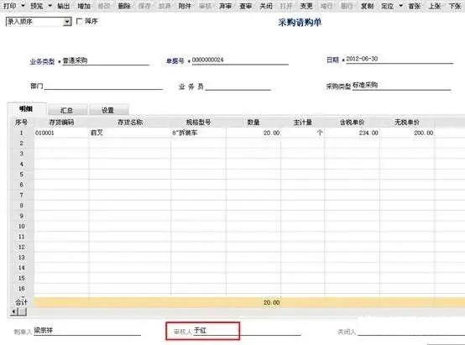Open 附件 attachments from the toolbar

tap(185, 6)
